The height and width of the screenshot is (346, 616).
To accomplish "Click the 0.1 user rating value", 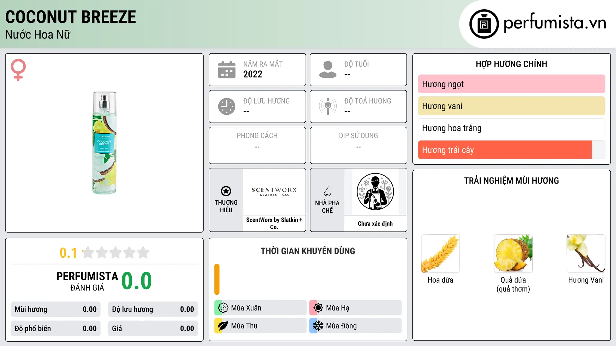I will (x=68, y=253).
